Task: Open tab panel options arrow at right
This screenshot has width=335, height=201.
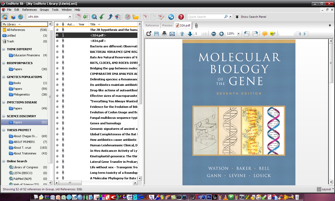Action: click(330, 25)
